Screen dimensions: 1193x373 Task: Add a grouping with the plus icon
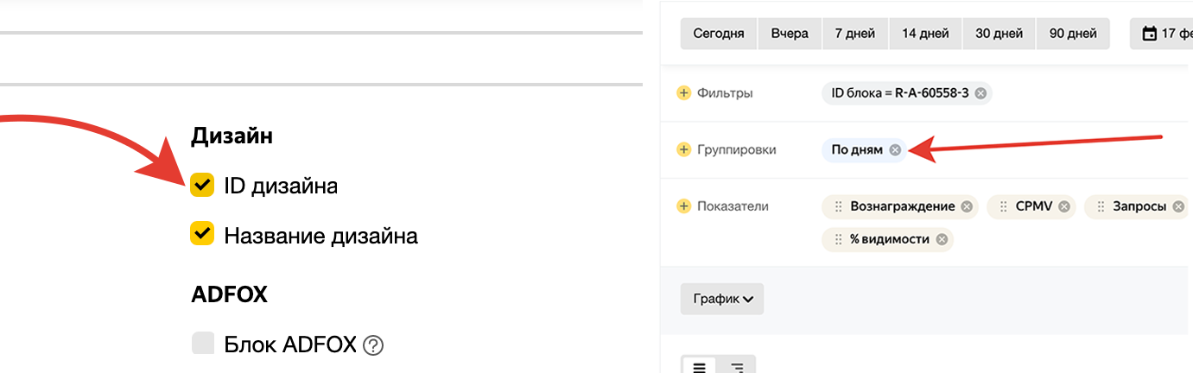point(683,150)
